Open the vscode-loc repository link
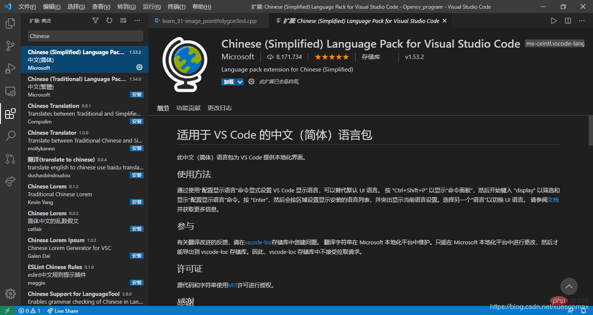Image resolution: width=593 pixels, height=315 pixels. click(x=258, y=242)
